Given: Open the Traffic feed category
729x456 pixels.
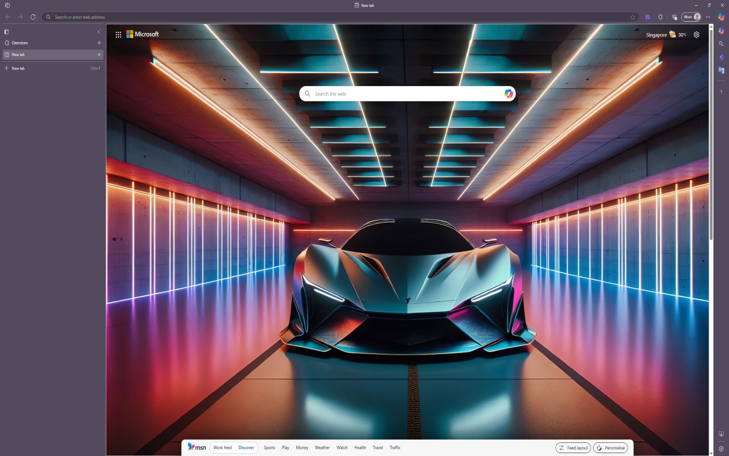Looking at the screenshot, I should (395, 448).
